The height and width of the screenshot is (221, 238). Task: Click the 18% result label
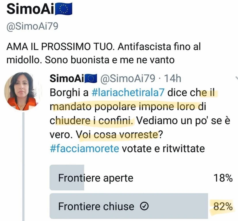[222, 178]
